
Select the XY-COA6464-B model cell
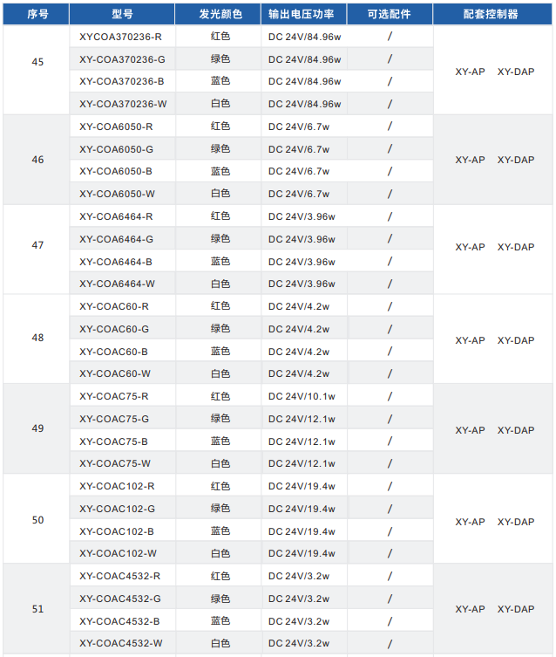[116, 262]
